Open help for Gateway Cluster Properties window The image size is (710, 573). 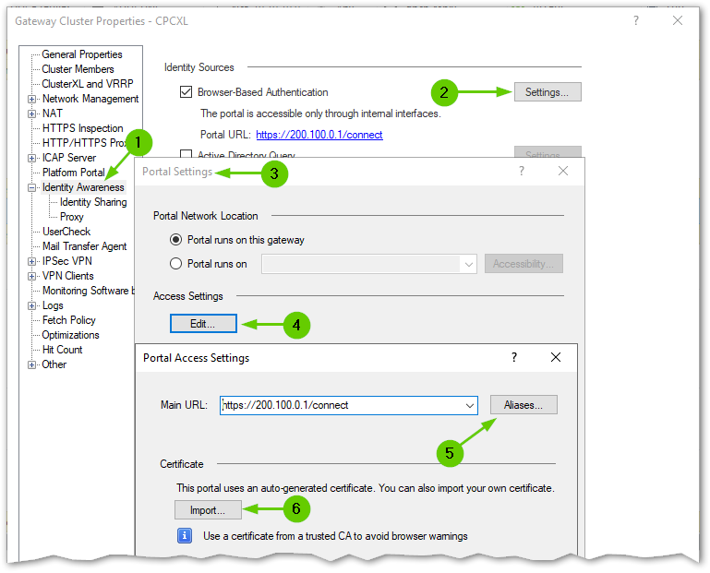click(636, 20)
